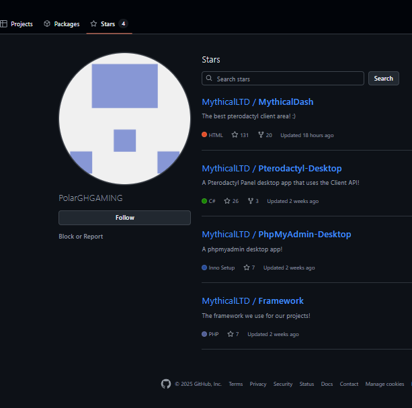Open the Status footer link
The height and width of the screenshot is (408, 412).
(x=306, y=384)
